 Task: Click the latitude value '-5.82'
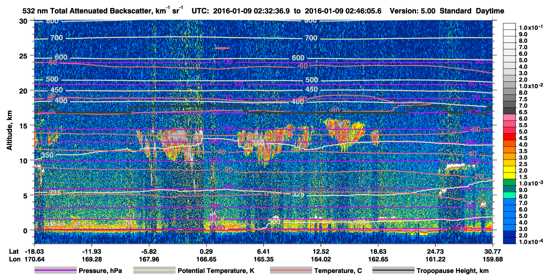pos(149,252)
